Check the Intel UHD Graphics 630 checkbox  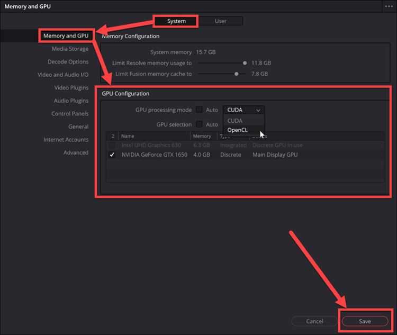(x=112, y=145)
